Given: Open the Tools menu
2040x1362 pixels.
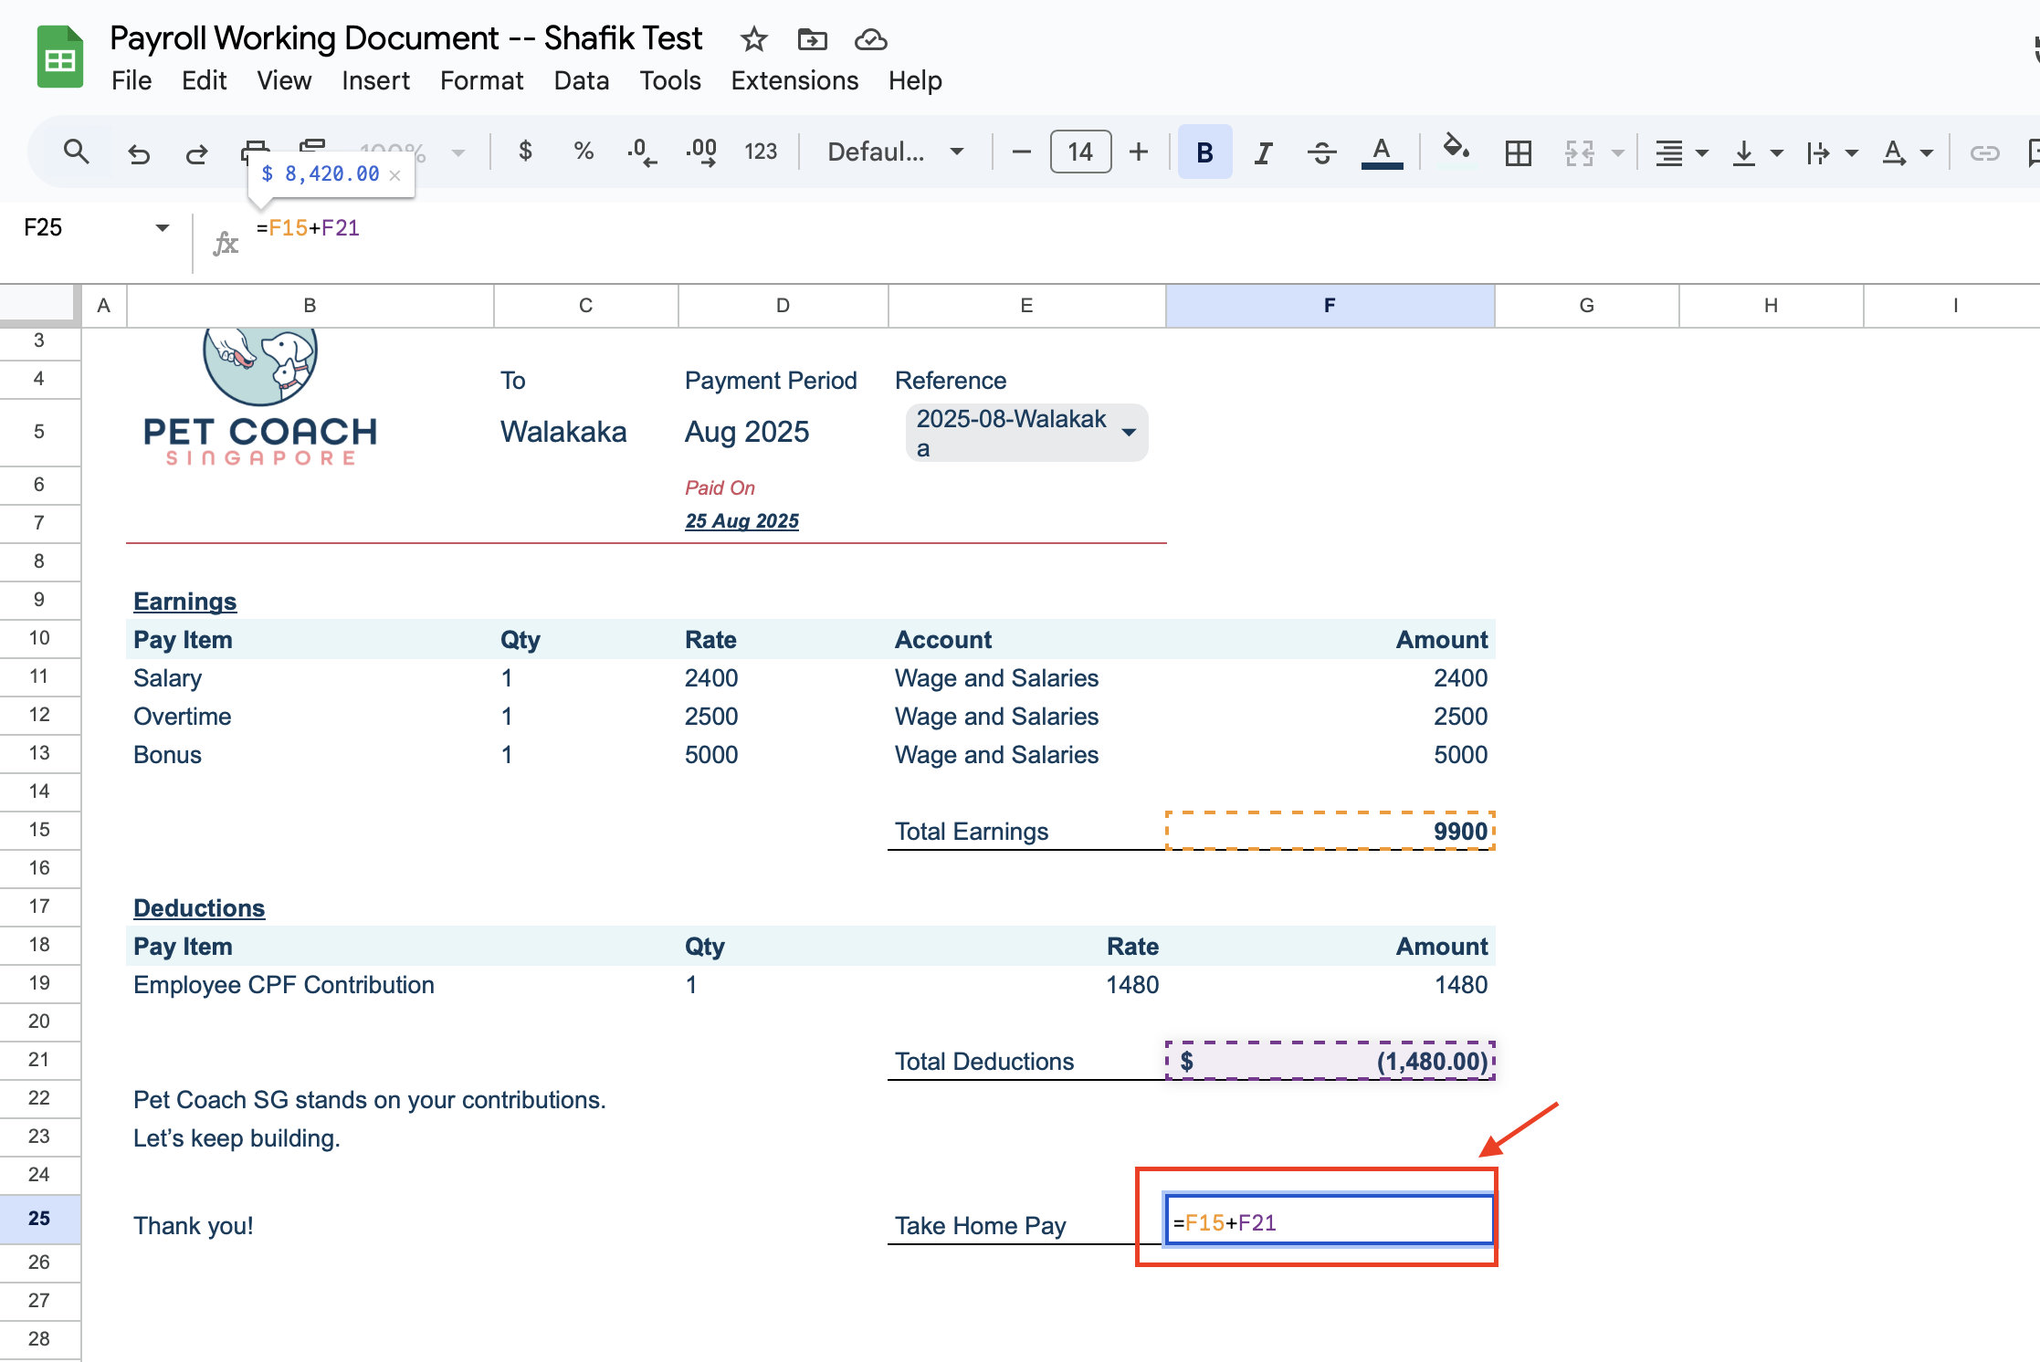Looking at the screenshot, I should pos(670,80).
